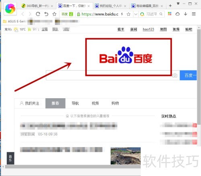This screenshot has height=176, width=201.
Task: Click the camera image search icon
Action: click(x=174, y=75)
